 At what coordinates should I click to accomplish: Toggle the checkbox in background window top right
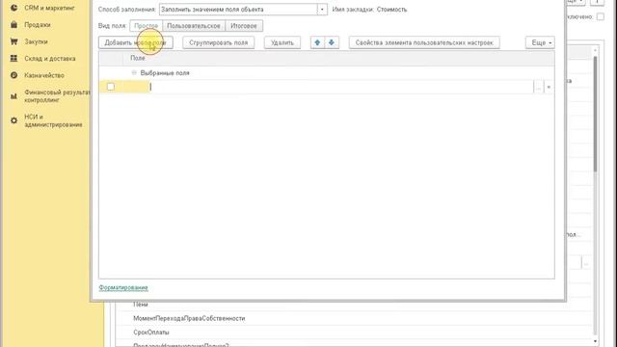[x=601, y=16]
